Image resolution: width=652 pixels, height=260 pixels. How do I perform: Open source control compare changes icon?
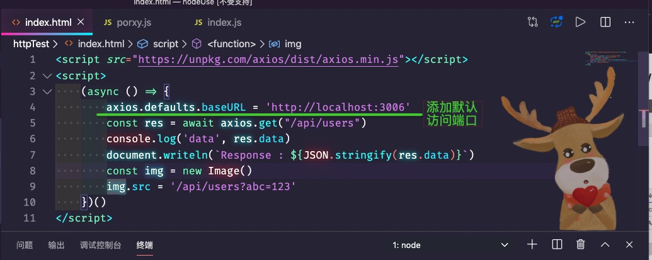(x=533, y=22)
